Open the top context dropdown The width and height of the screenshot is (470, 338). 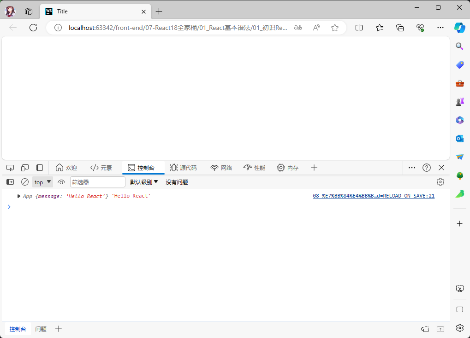point(42,182)
